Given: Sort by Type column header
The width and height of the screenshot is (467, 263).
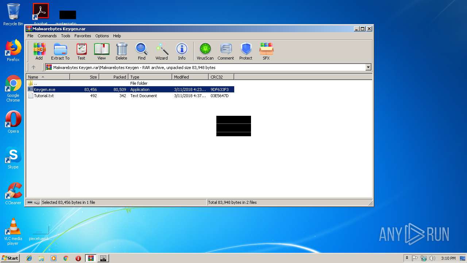Looking at the screenshot, I should (x=150, y=77).
